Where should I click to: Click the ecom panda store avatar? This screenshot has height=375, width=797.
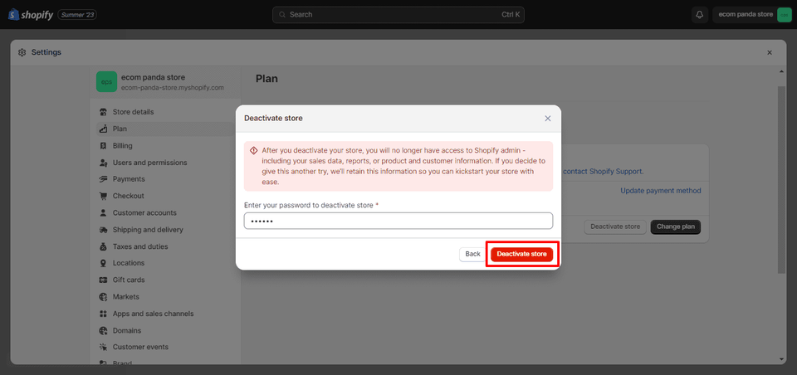[x=785, y=15]
